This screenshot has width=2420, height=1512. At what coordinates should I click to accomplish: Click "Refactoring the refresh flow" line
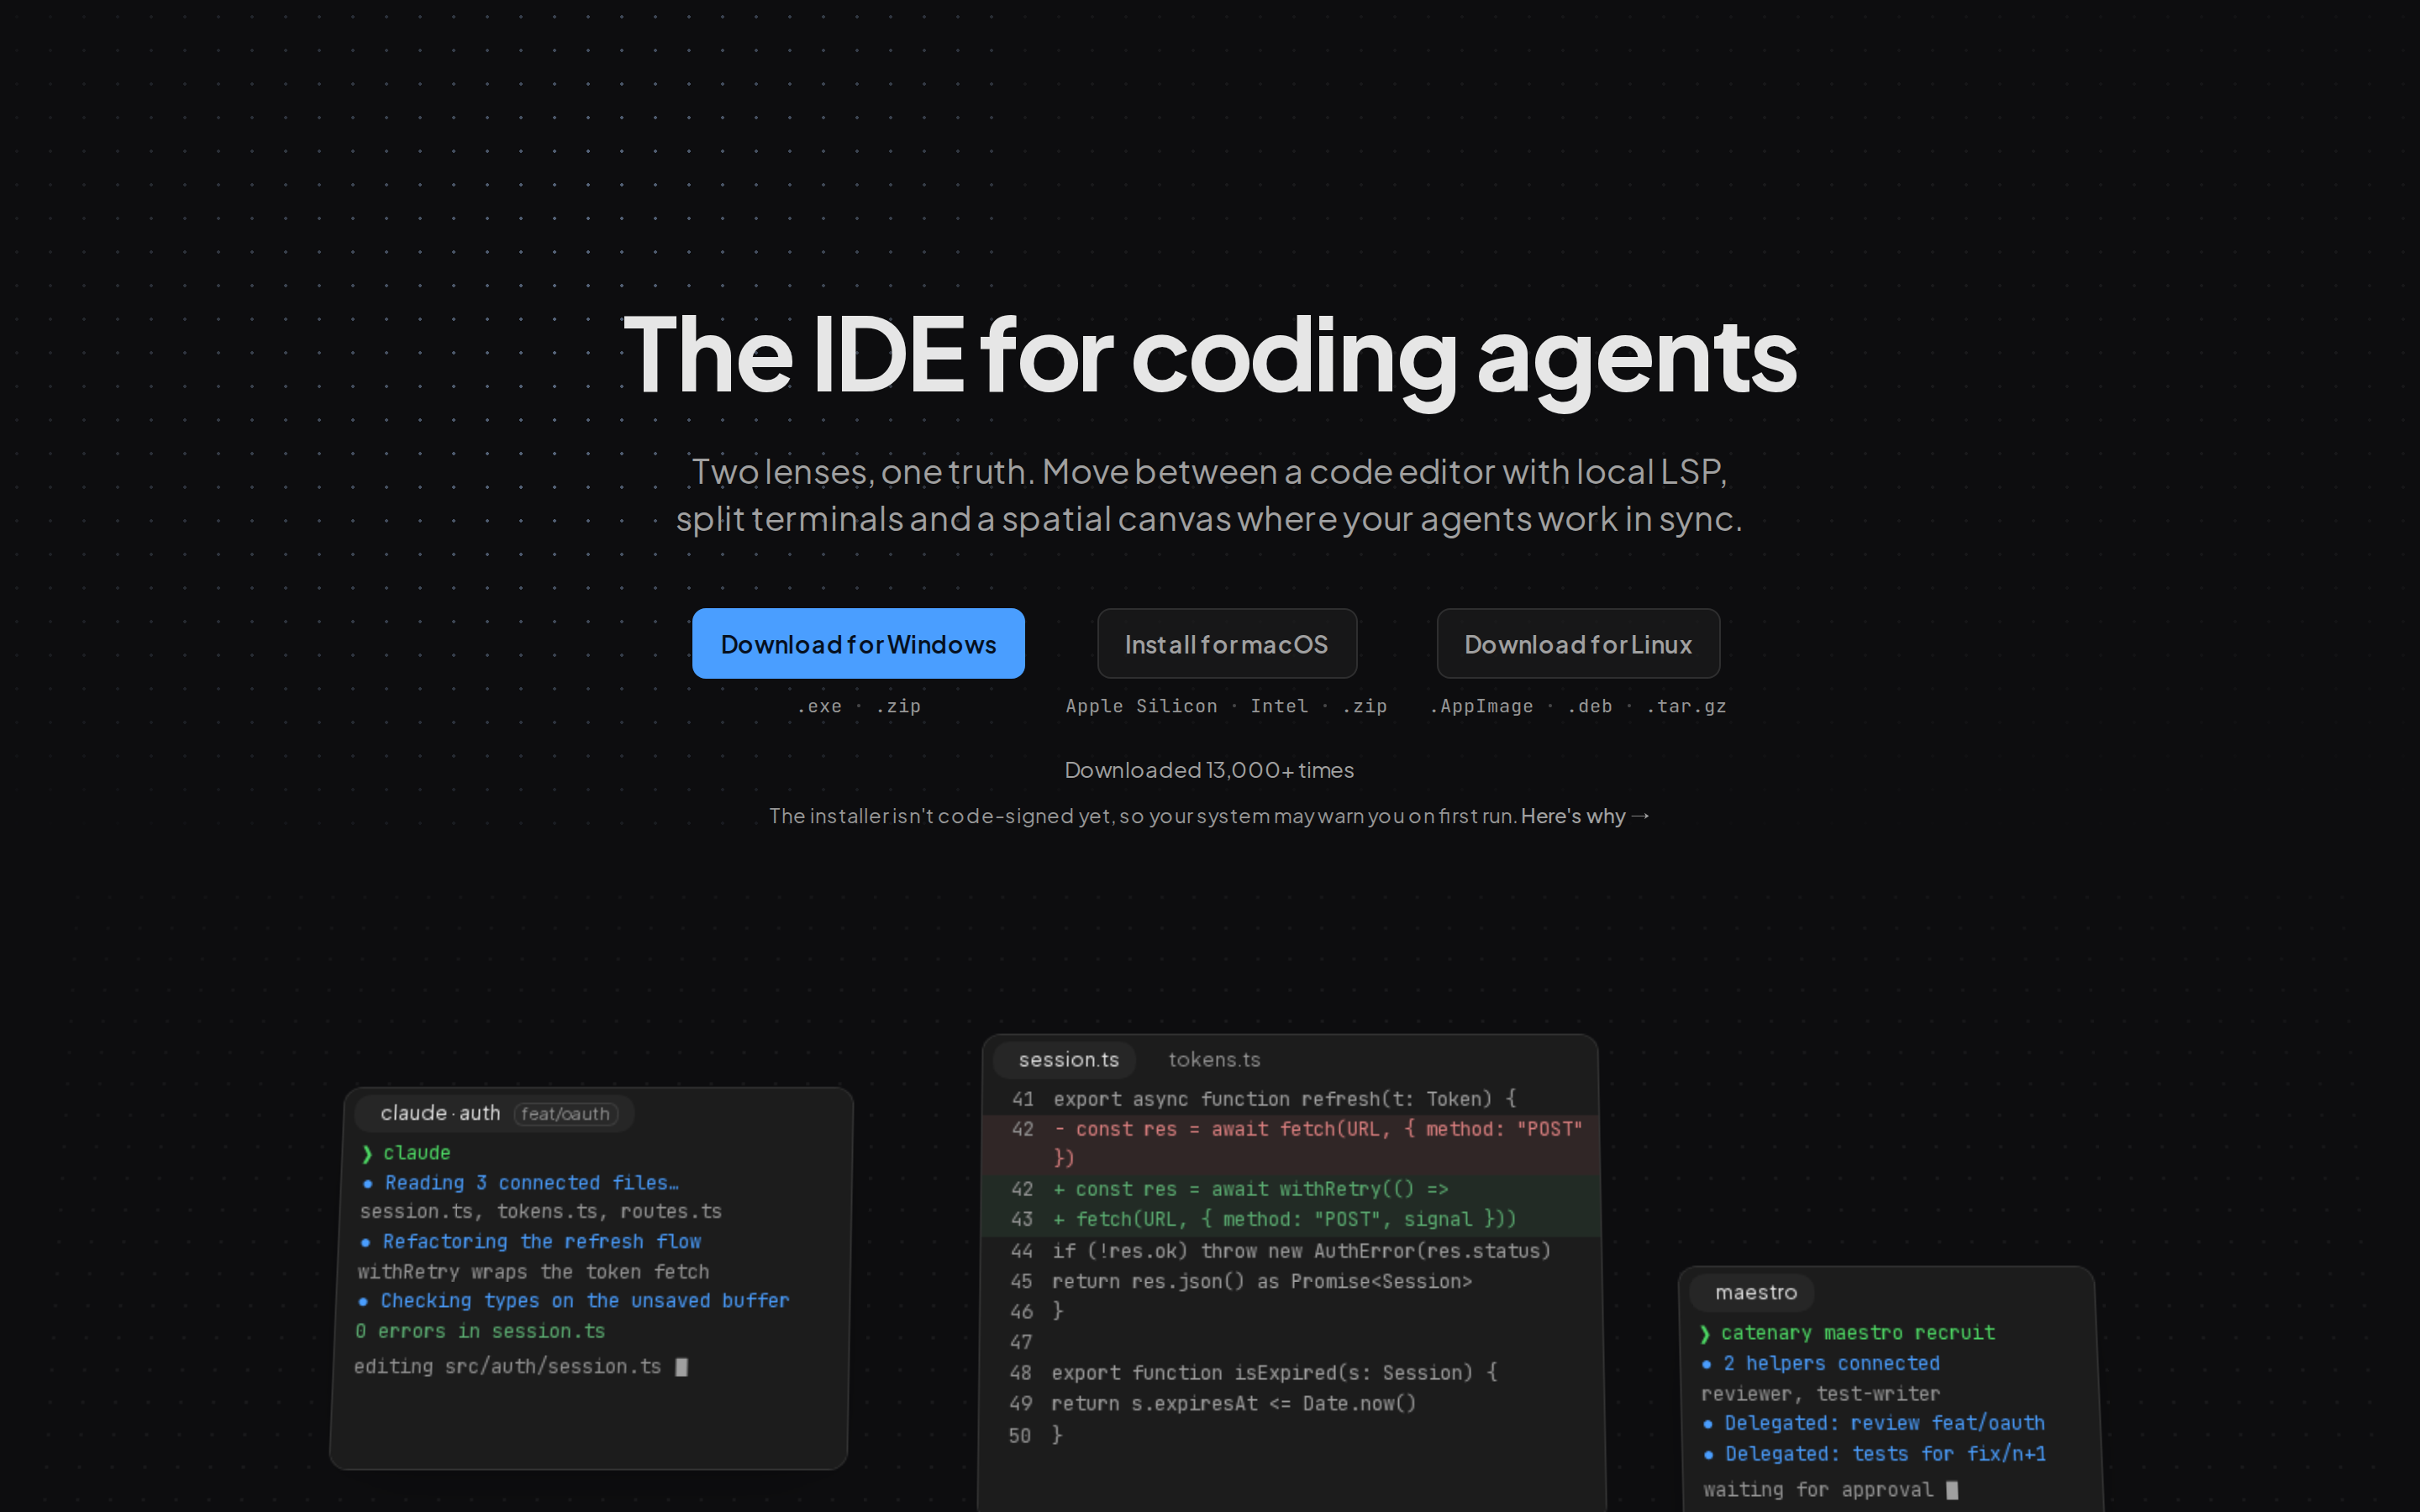coord(531,1242)
